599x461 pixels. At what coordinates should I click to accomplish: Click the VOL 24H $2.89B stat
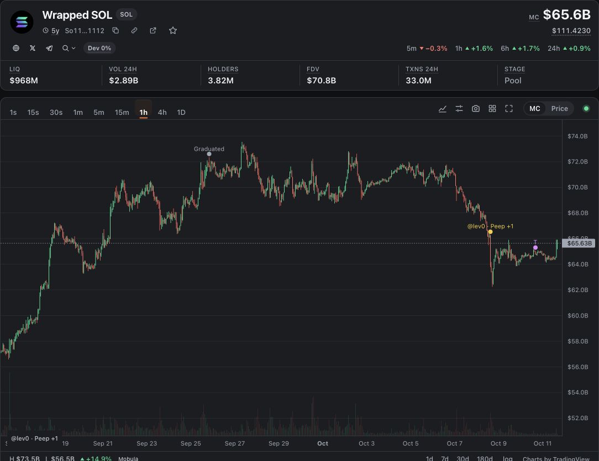pos(123,75)
